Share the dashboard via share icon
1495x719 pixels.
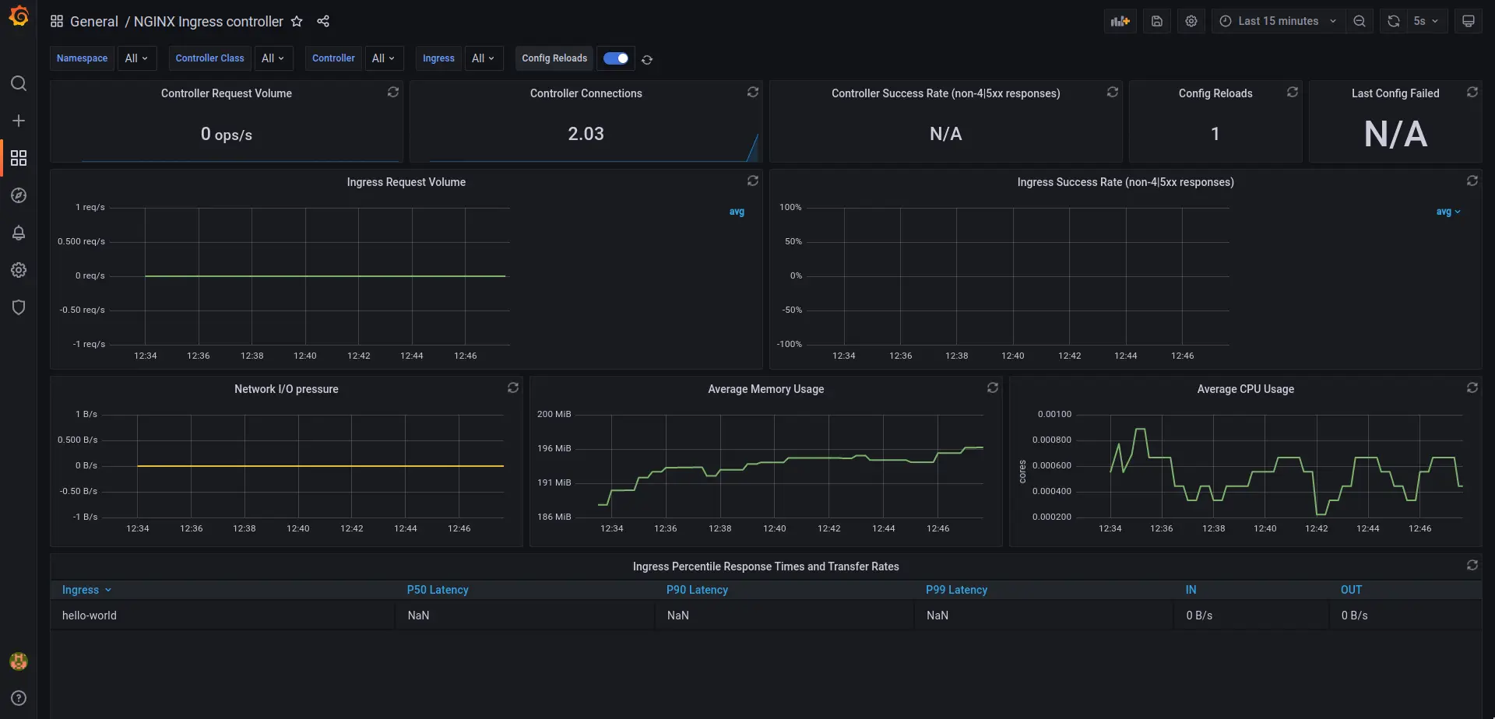tap(323, 21)
